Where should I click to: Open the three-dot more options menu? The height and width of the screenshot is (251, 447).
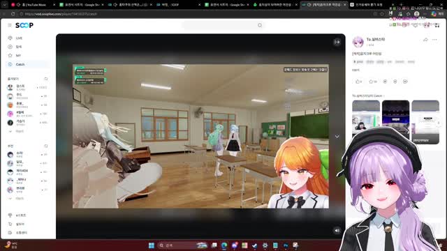[x=434, y=40]
